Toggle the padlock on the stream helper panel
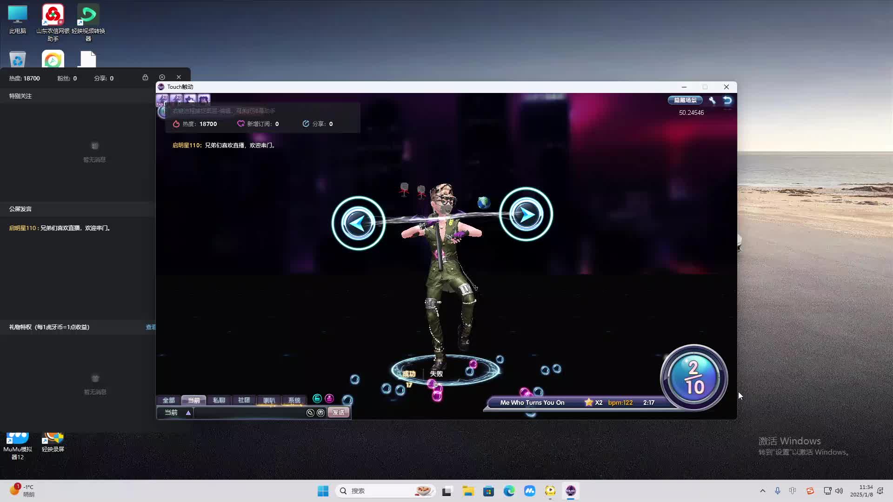 145,77
